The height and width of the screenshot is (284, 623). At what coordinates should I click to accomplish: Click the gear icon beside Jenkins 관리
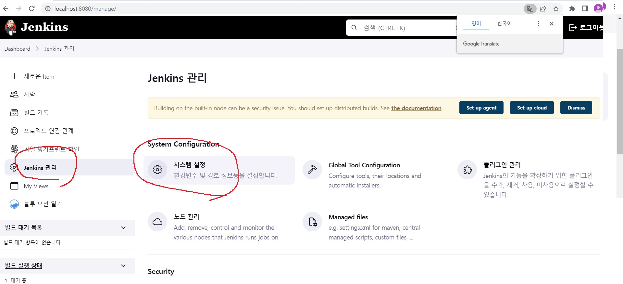pos(14,167)
